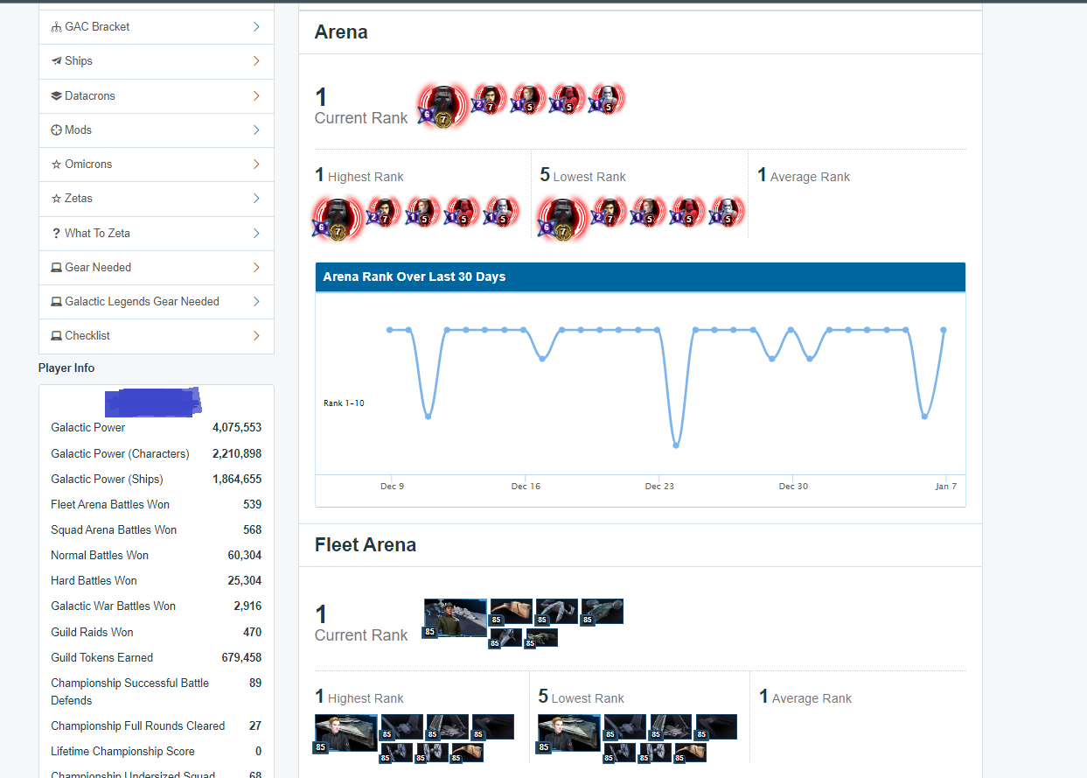This screenshot has height=778, width=1087.
Task: Expand the GAC Bracket row chevron
Action: [x=256, y=27]
